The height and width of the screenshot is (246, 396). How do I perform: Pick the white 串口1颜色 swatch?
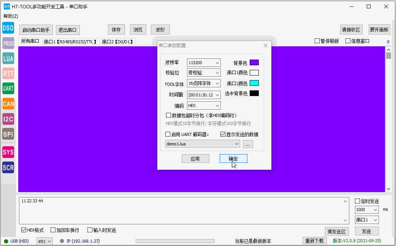pyautogui.click(x=254, y=73)
